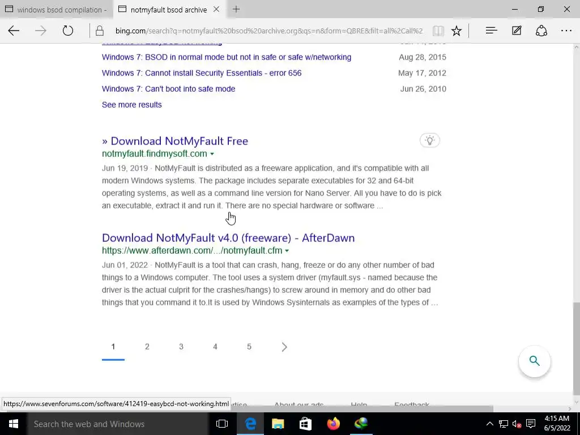
Task: Go to results page 3
Action: [181, 347]
